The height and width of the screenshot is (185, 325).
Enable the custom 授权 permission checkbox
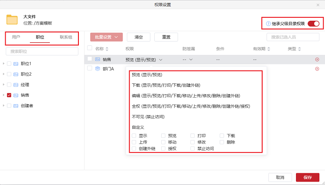(x=163, y=149)
